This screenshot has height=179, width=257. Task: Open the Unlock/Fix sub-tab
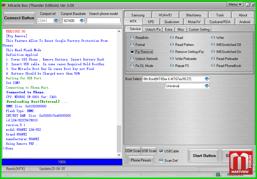(153, 30)
